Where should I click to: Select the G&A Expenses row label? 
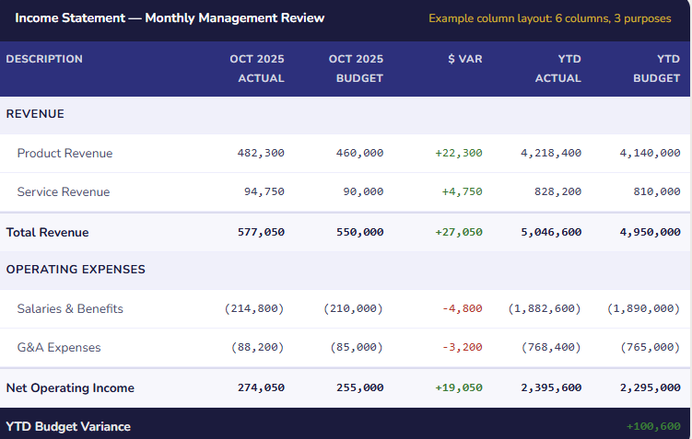tap(59, 347)
